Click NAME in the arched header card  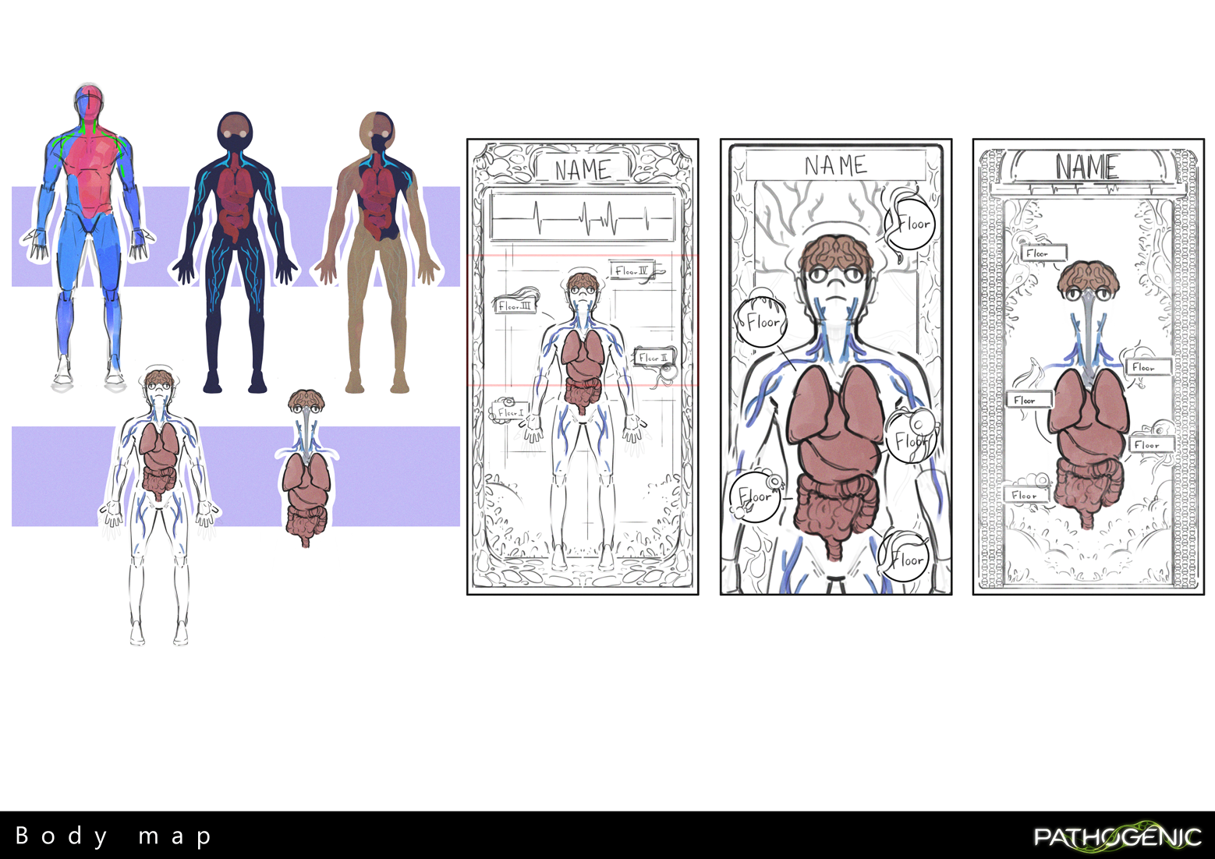[1087, 166]
